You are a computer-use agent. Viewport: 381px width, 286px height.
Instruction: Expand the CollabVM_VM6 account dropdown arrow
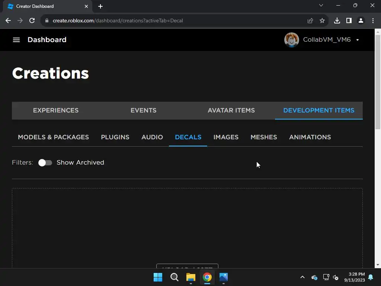358,40
